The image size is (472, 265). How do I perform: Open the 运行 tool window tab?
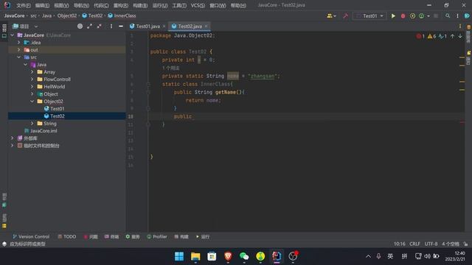[x=203, y=237]
